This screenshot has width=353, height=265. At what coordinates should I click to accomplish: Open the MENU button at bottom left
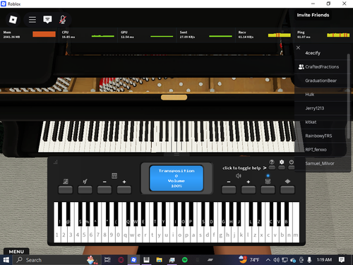click(x=16, y=252)
